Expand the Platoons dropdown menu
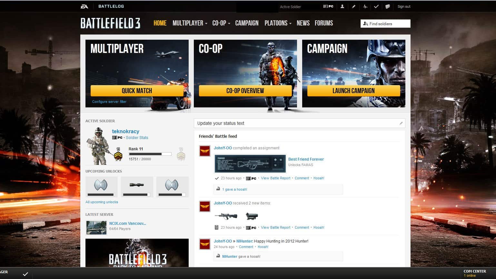This screenshot has height=279, width=496. pos(278,23)
